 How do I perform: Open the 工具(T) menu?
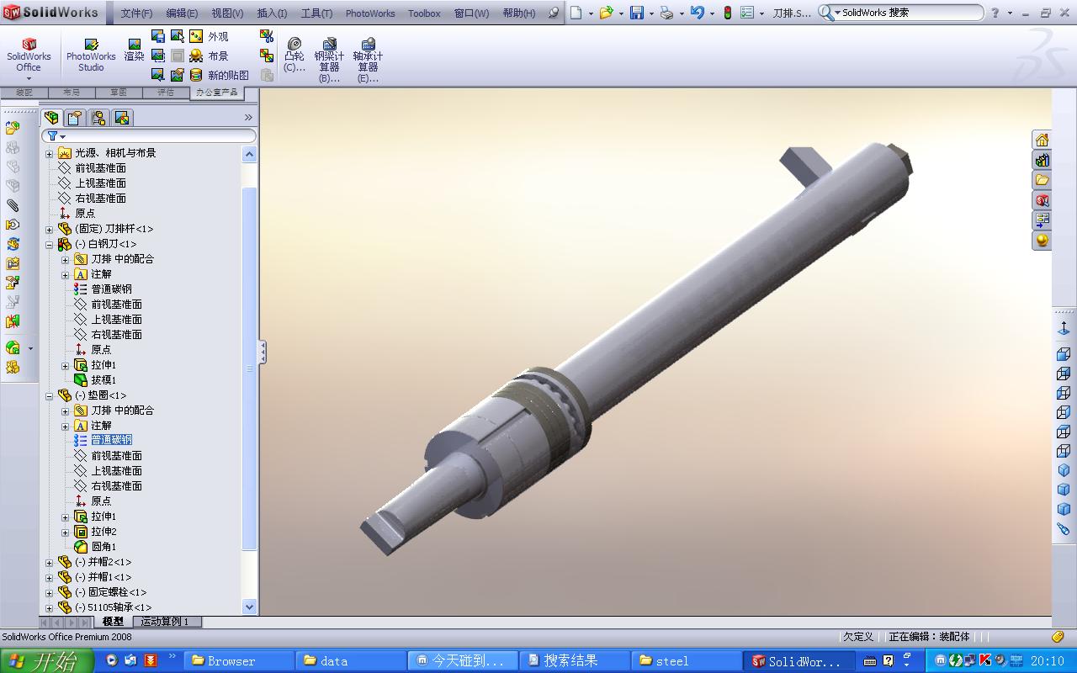point(316,13)
